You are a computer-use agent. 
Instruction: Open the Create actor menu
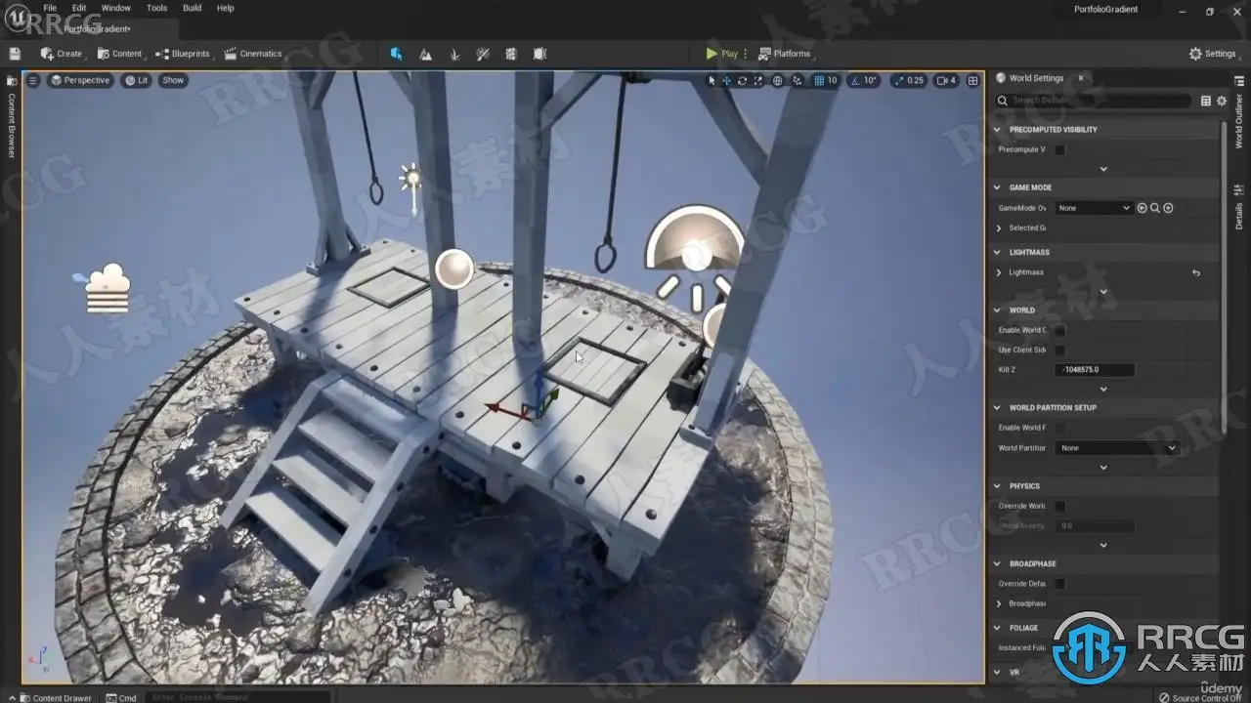(x=62, y=54)
